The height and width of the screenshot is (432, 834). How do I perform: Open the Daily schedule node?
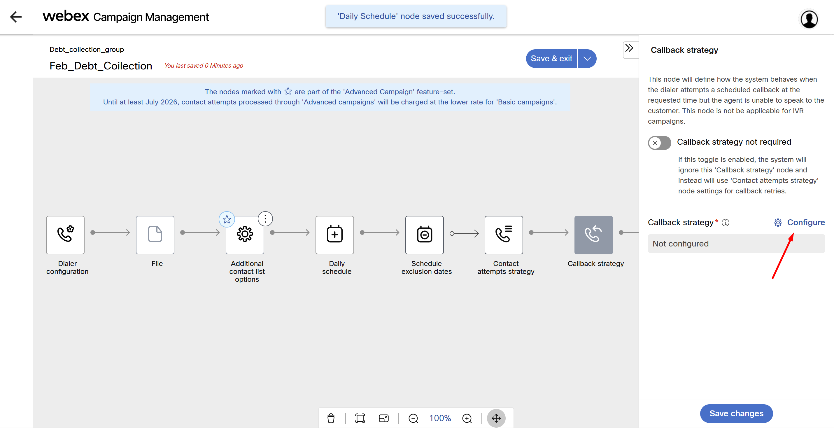click(x=334, y=235)
